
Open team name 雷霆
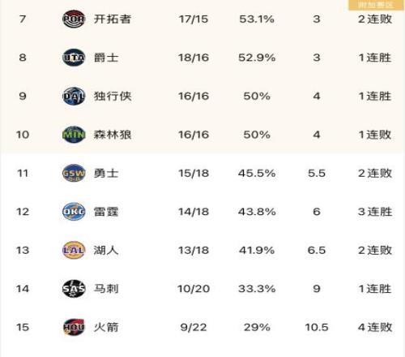click(106, 212)
